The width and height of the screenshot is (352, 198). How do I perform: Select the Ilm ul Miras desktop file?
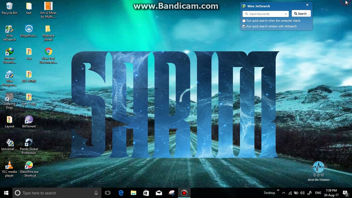click(48, 10)
